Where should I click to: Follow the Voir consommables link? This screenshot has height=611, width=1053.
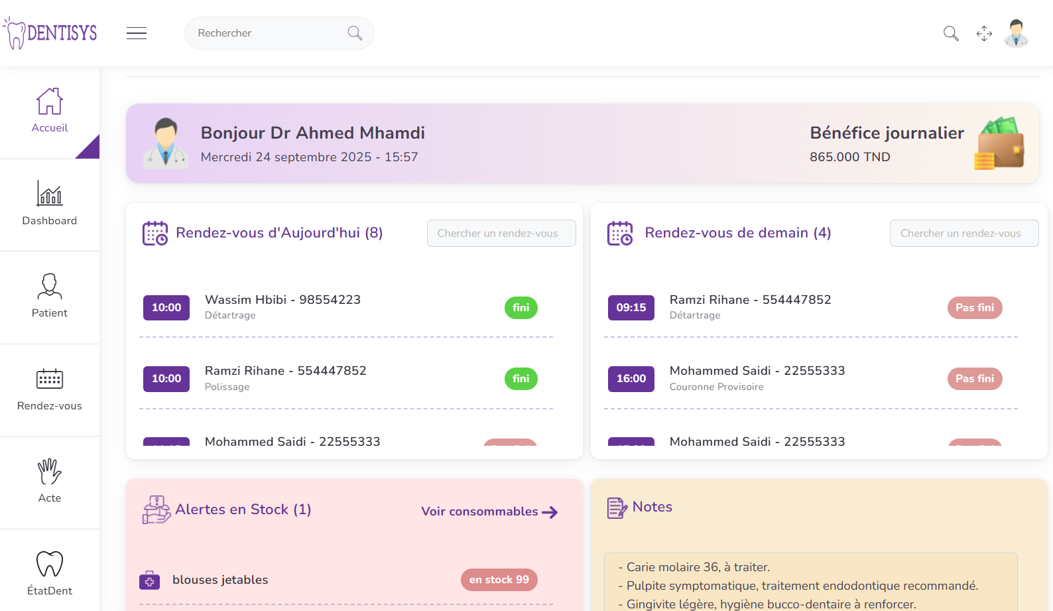[489, 511]
